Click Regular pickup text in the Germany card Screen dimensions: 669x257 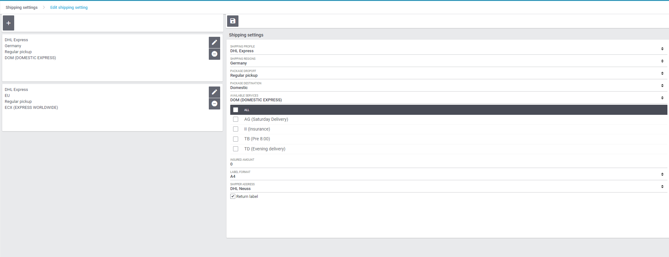tap(18, 52)
